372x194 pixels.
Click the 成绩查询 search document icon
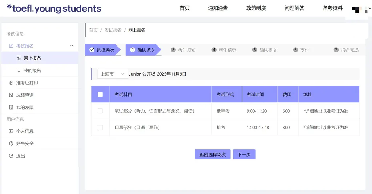click(x=11, y=95)
